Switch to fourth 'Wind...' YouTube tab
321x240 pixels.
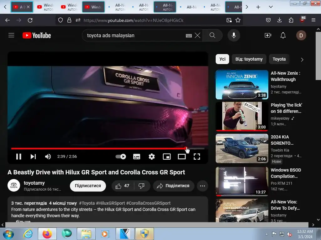pos(93,7)
